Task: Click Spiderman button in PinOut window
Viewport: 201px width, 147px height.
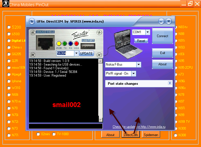Action: 151,135
